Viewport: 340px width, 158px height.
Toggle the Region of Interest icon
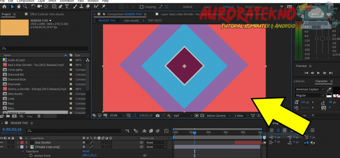tap(197, 116)
